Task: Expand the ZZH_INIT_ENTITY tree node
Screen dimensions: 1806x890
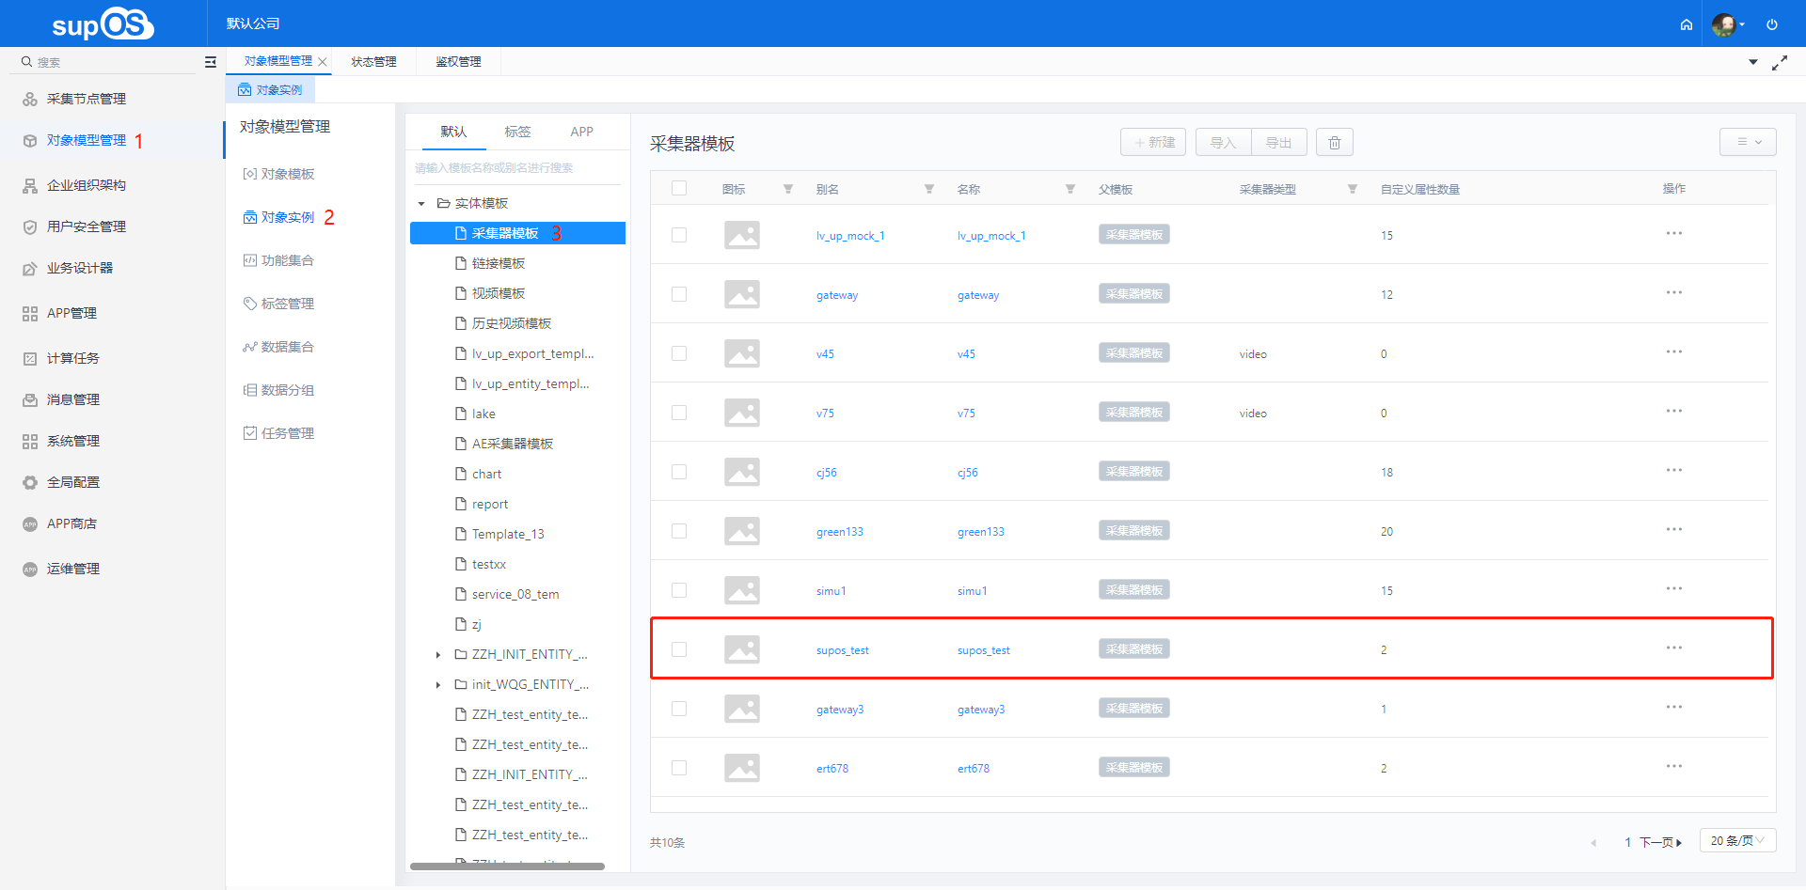Action: click(x=437, y=654)
